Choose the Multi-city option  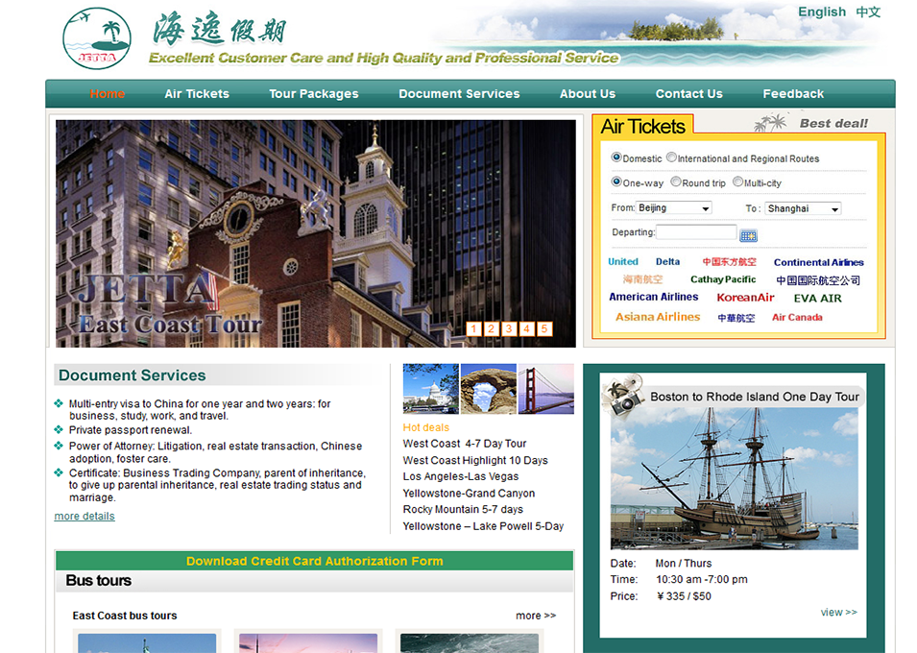738,181
